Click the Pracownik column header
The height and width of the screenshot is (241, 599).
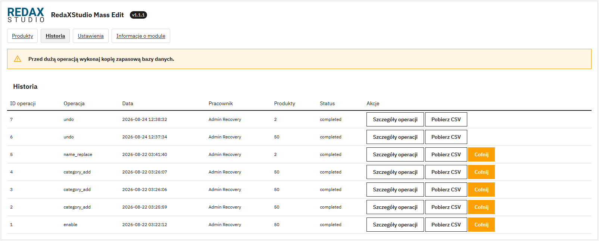[x=221, y=103]
